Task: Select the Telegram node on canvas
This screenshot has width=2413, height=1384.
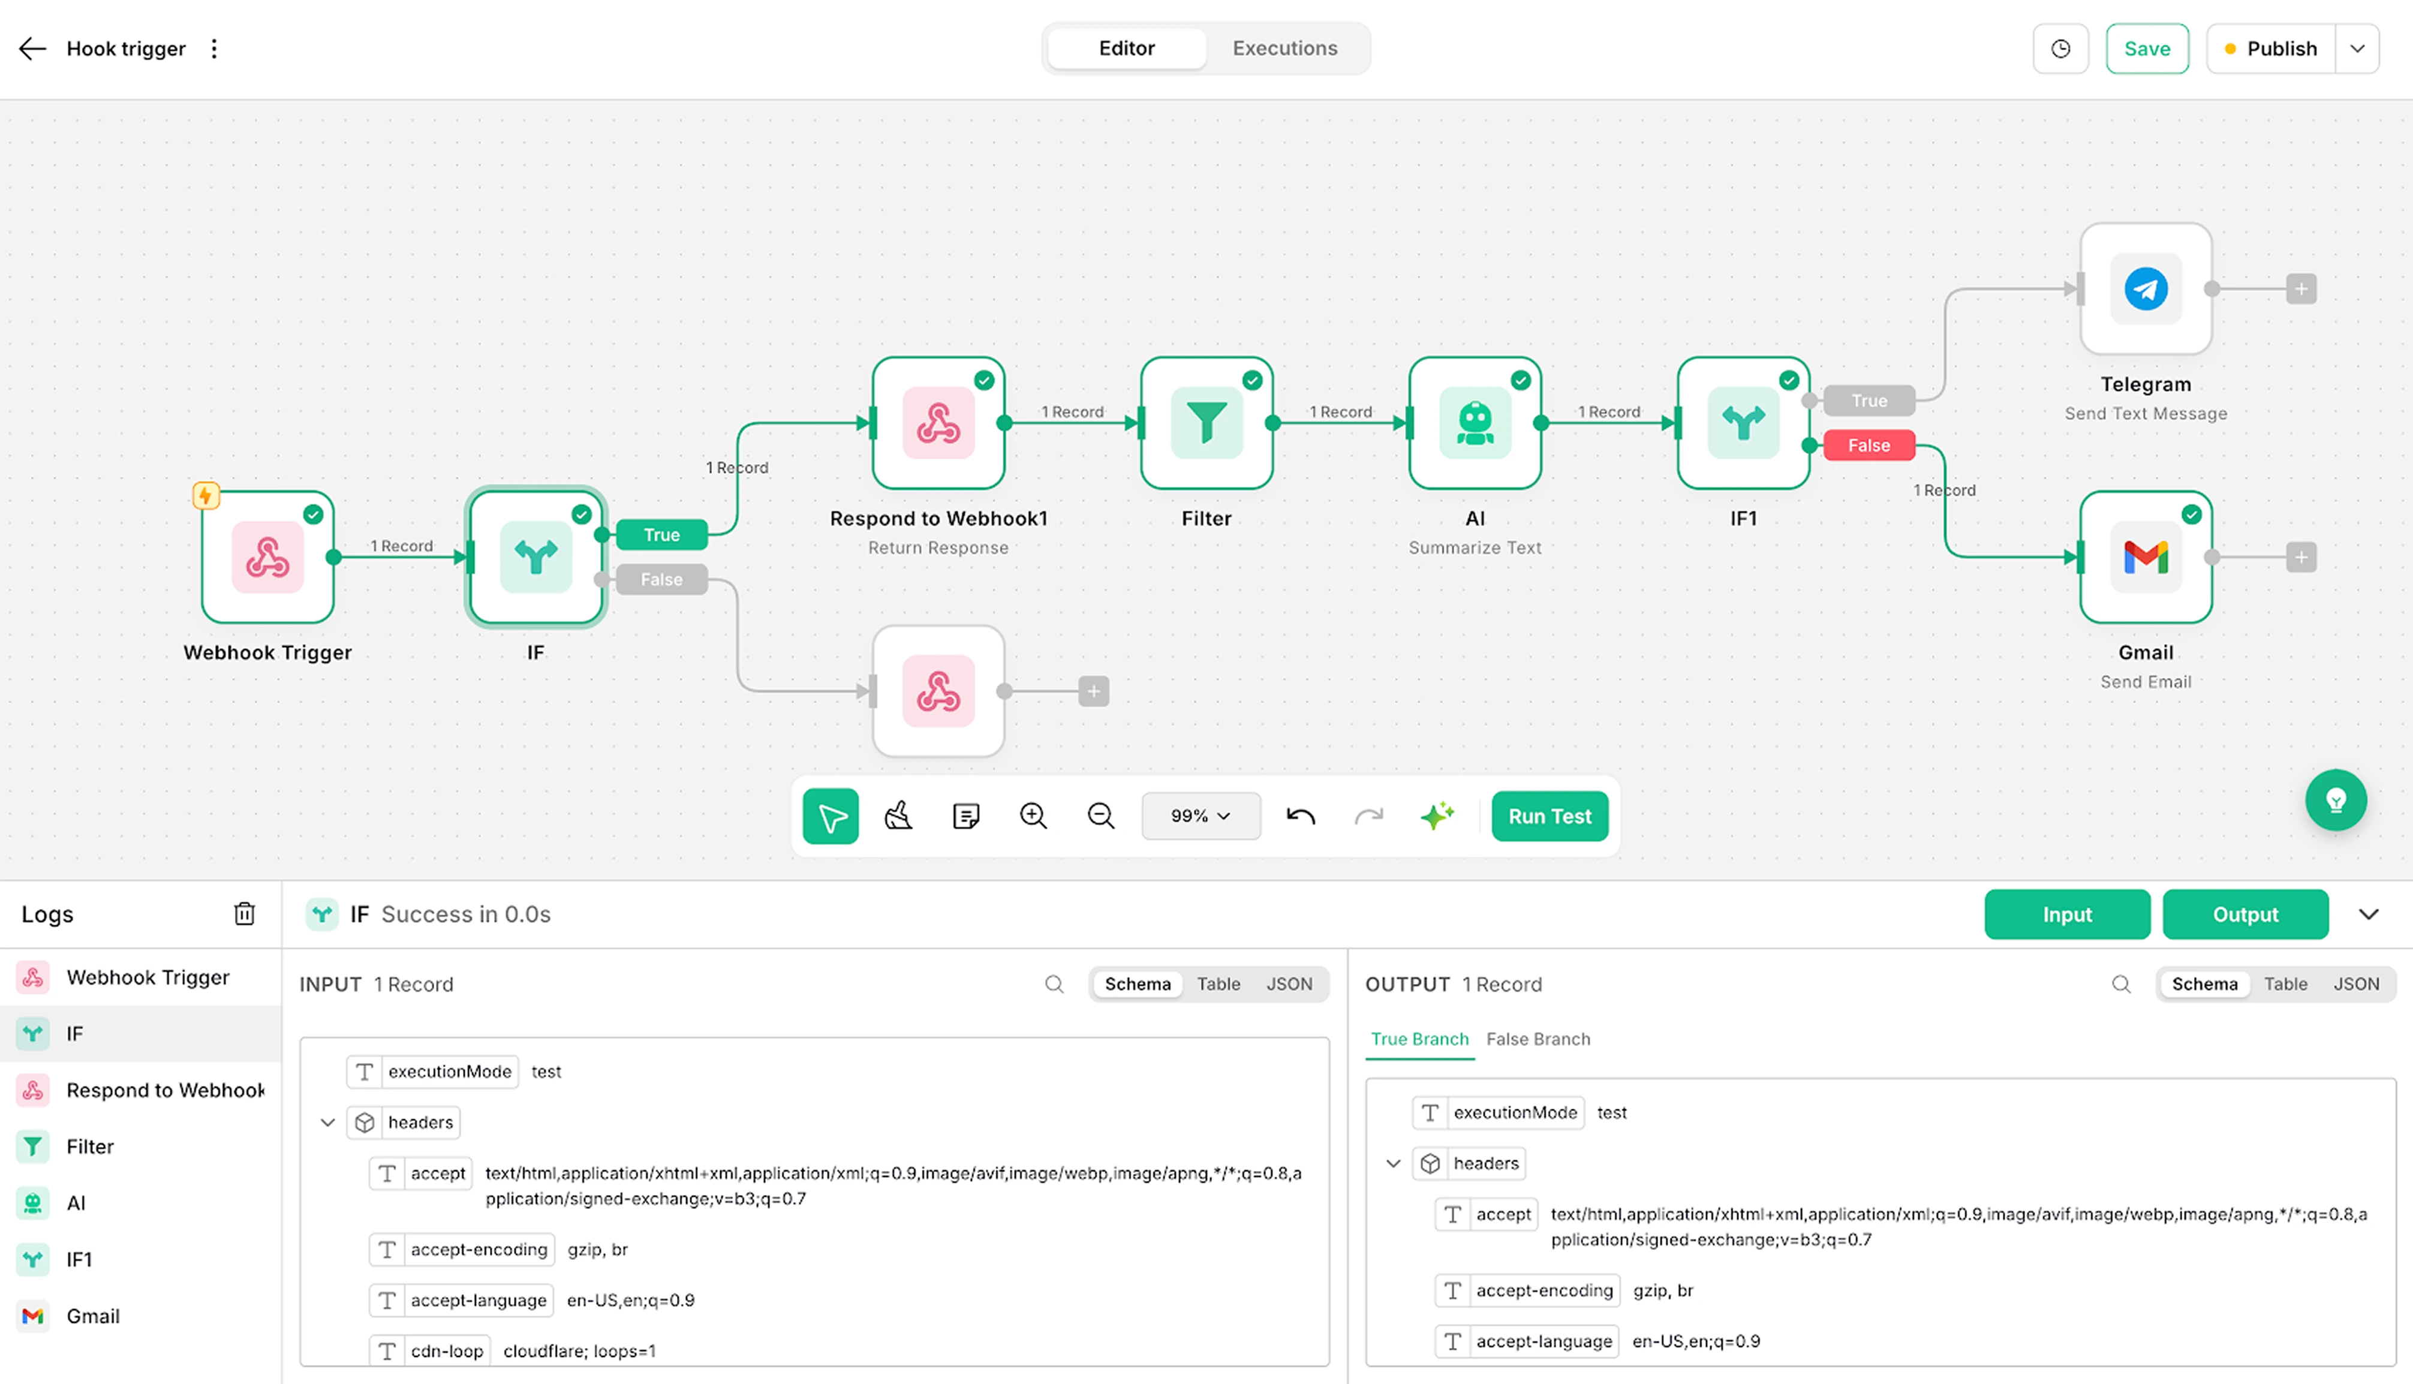Action: (2146, 289)
